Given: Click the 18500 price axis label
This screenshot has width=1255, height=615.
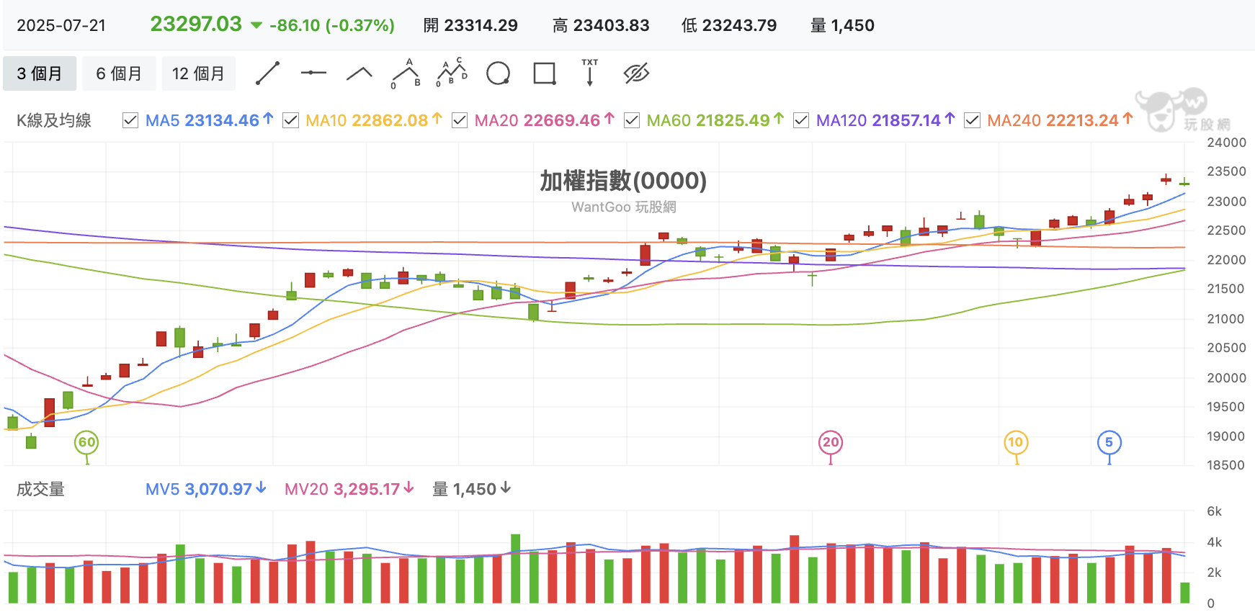Looking at the screenshot, I should (1226, 465).
